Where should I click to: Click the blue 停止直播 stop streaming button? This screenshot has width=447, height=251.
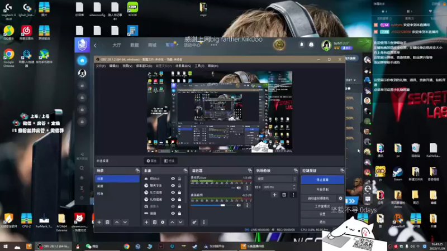coord(322,180)
